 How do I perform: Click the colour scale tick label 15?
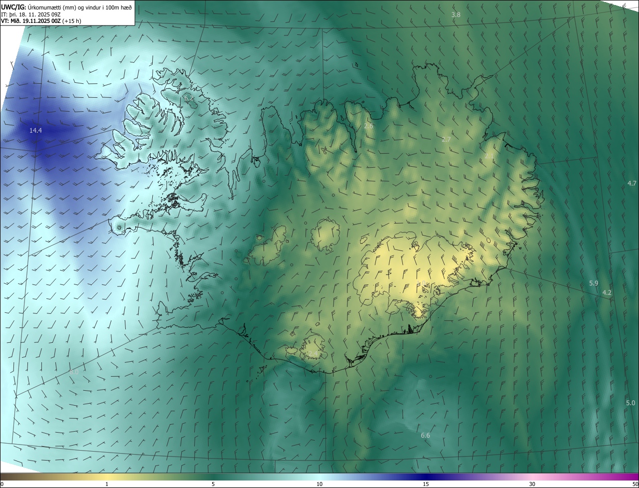pos(426,485)
